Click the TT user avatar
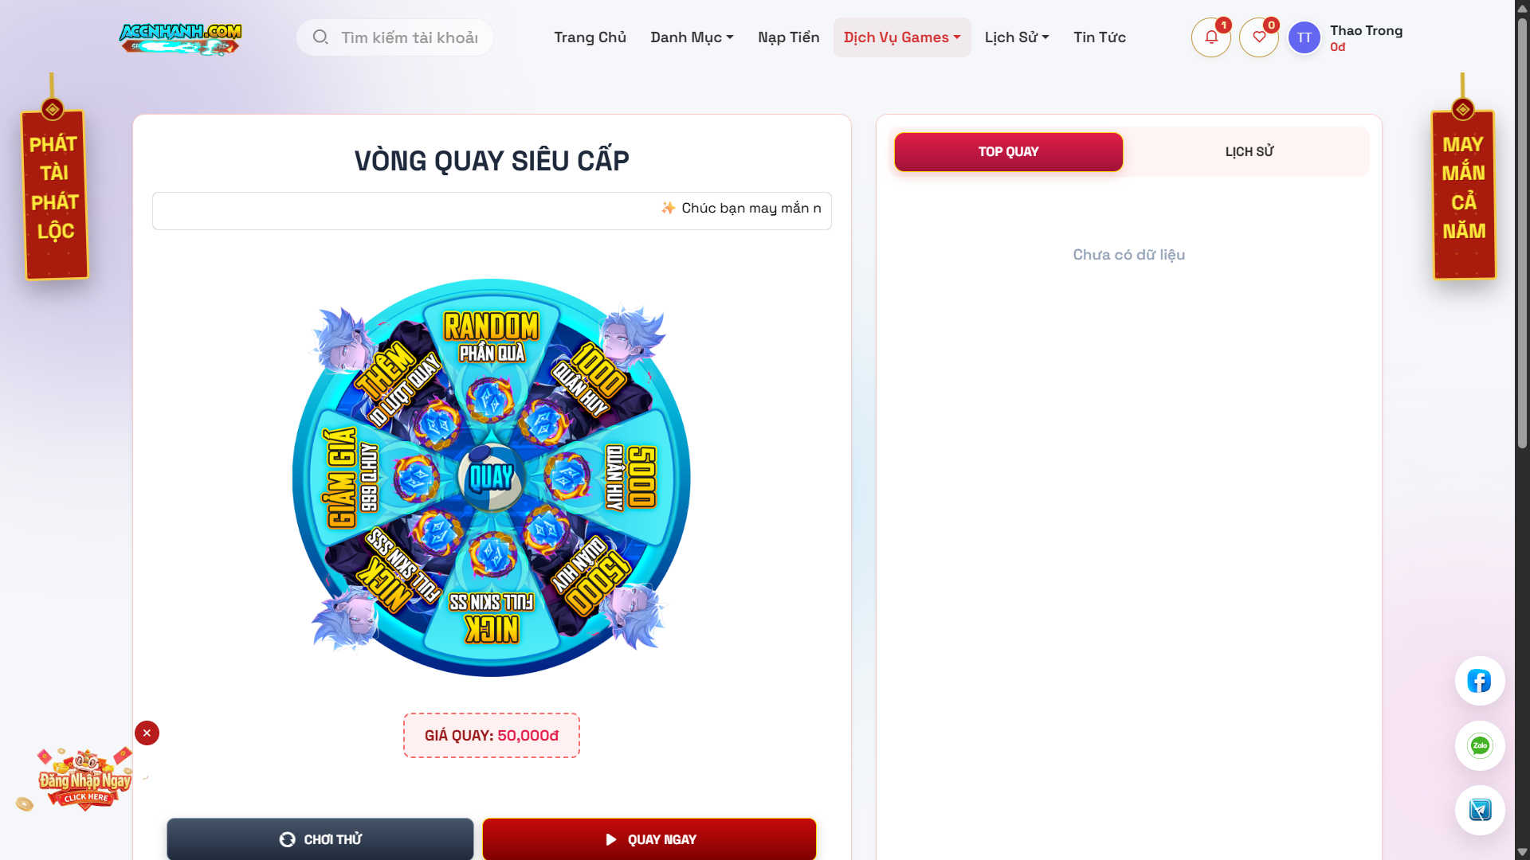The width and height of the screenshot is (1530, 860). pos(1304,37)
